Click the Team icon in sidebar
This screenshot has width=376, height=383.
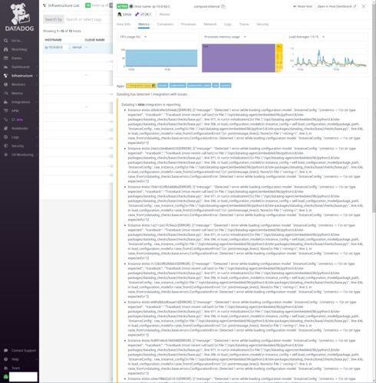[x=5, y=368]
